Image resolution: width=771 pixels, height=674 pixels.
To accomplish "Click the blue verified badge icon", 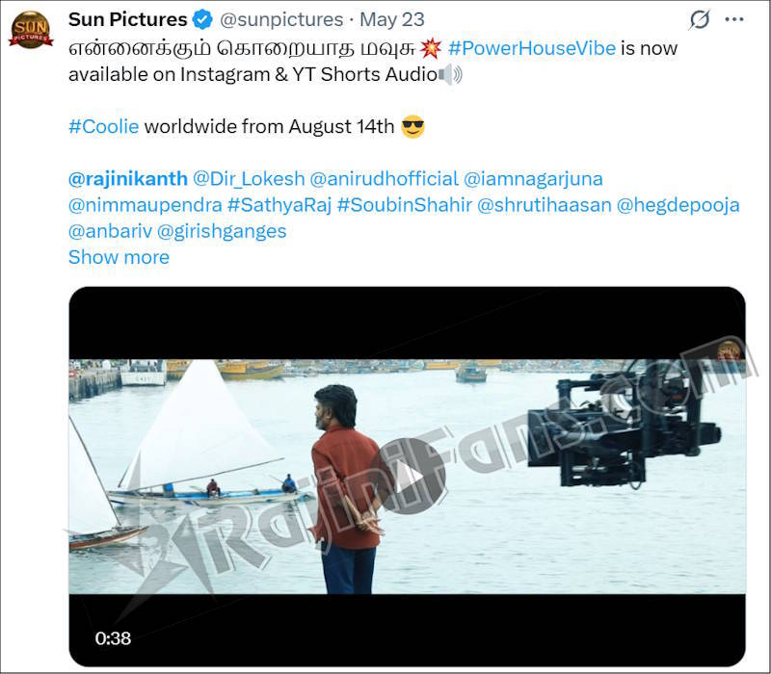I will 202,19.
